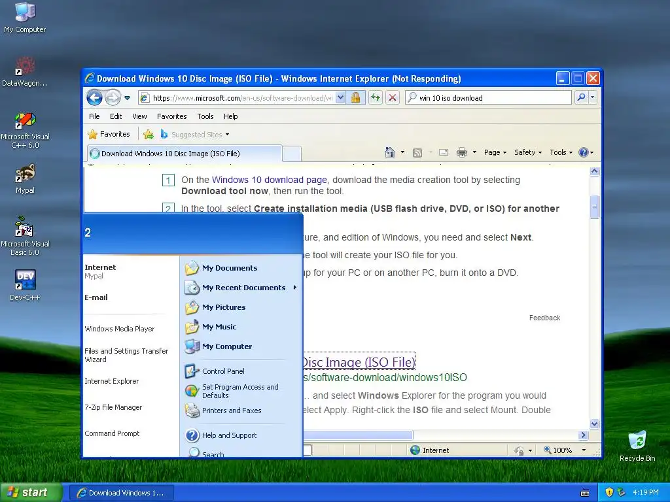Image resolution: width=670 pixels, height=502 pixels.
Task: Run search with the magnifier button
Action: 581,98
